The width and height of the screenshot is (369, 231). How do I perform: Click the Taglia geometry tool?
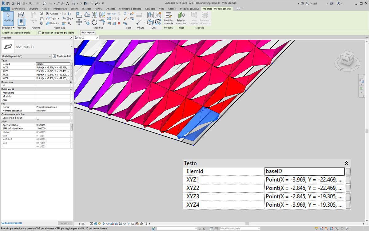pos(52,18)
